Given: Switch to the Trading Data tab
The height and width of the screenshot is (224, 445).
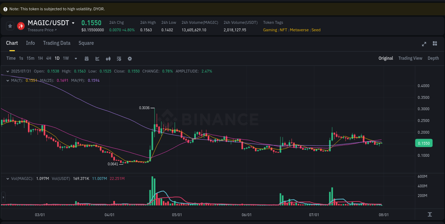Looking at the screenshot, I should pyautogui.click(x=57, y=43).
